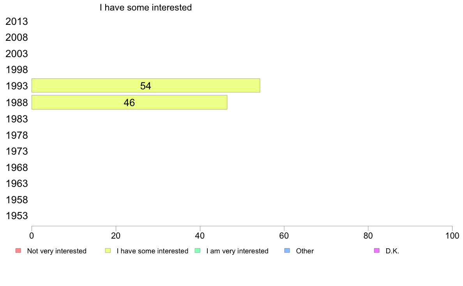Image resolution: width=463 pixels, height=286 pixels.
Task: Click the 2008 year label
Action: coord(17,38)
